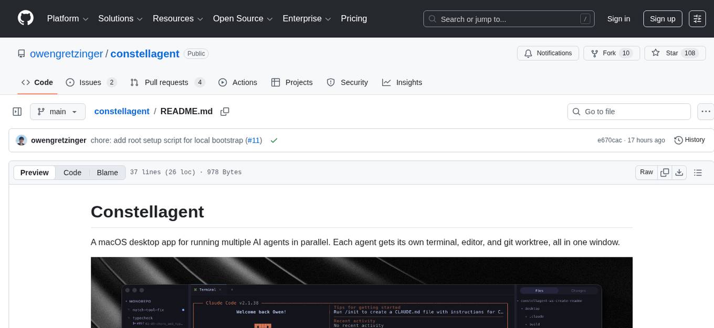The height and width of the screenshot is (328, 714).
Task: Open repository Notifications bell
Action: point(548,53)
